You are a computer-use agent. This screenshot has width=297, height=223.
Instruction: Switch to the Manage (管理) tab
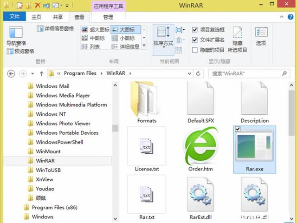108,17
